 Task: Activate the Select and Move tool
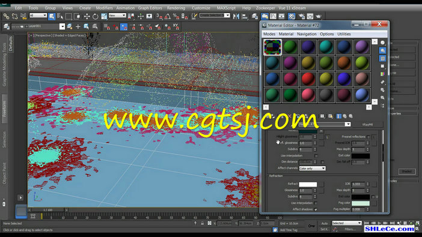pyautogui.click(x=87, y=16)
